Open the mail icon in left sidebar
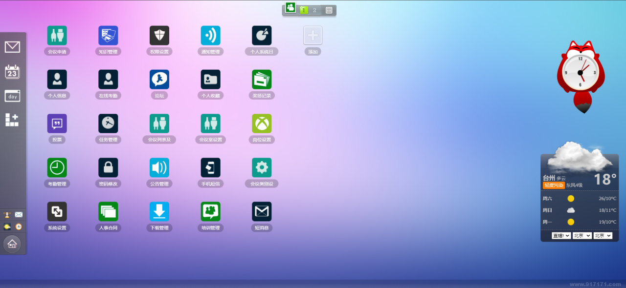Image resolution: width=626 pixels, height=288 pixels. 12,47
